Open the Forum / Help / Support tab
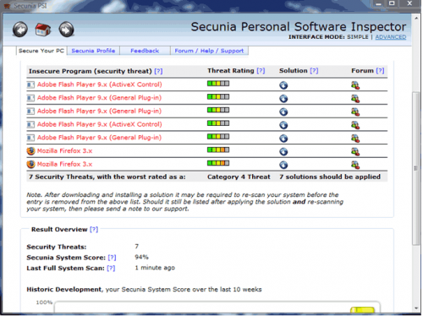The image size is (423, 316). [x=209, y=51]
